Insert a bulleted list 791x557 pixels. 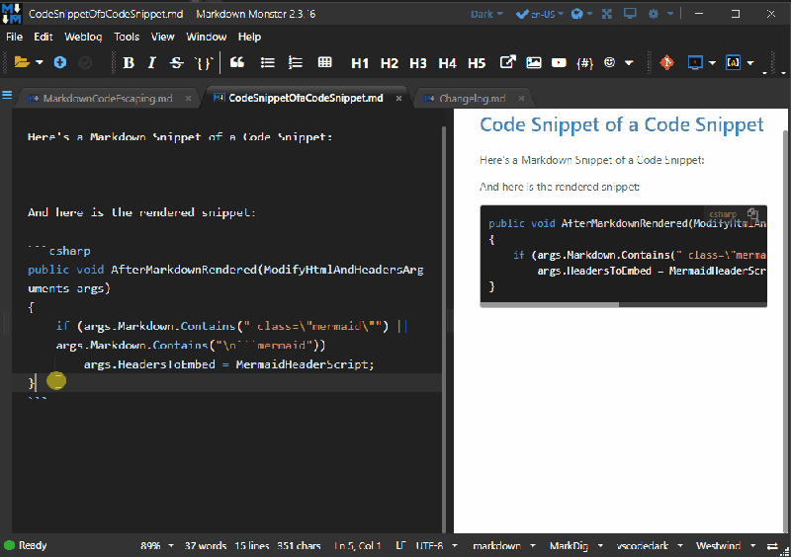(x=267, y=62)
